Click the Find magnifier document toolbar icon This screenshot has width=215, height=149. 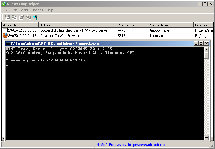(x=29, y=17)
